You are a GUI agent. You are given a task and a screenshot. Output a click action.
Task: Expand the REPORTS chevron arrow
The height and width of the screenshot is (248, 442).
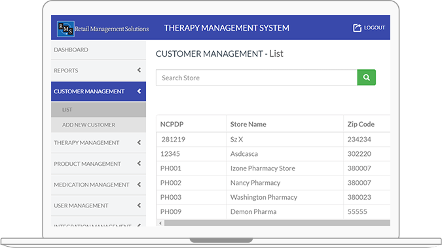139,70
